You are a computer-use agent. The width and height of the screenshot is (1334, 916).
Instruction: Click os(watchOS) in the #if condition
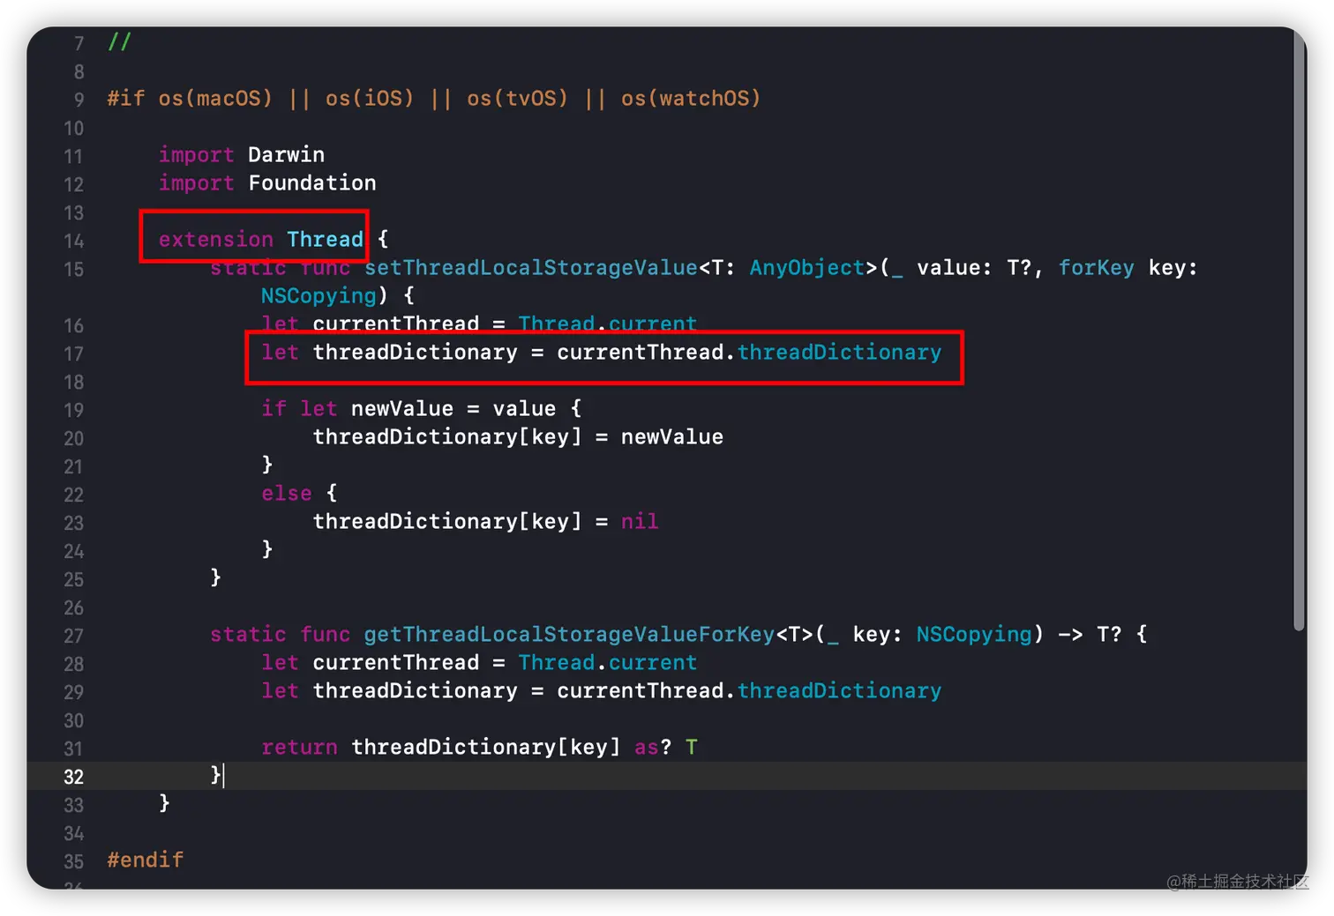691,98
